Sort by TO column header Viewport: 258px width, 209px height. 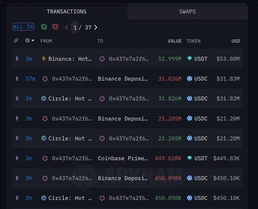tap(100, 41)
